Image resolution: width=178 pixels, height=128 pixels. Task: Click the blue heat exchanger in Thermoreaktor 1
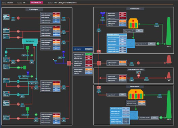(x=131, y=43)
